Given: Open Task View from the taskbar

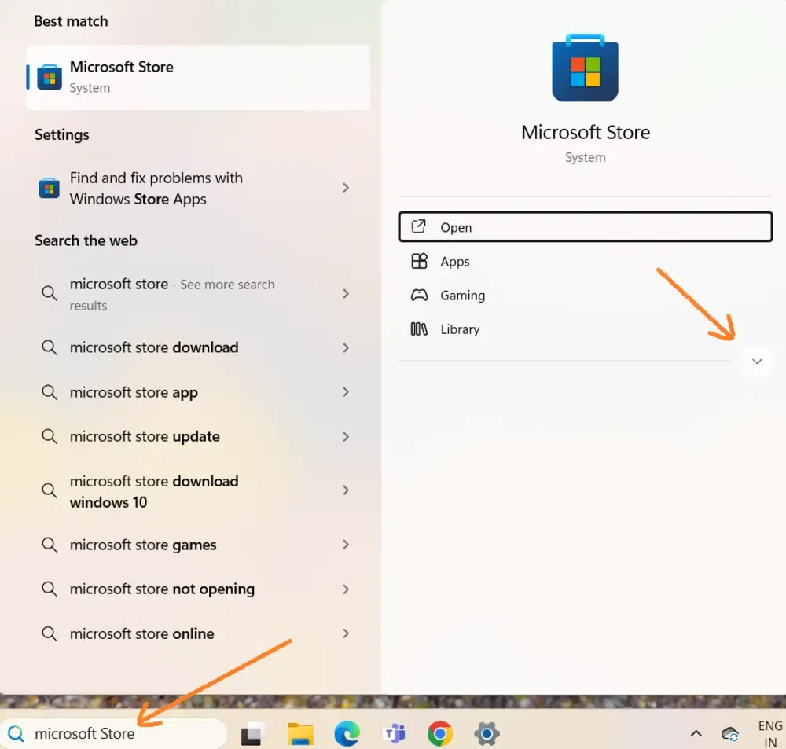Looking at the screenshot, I should coord(254,734).
